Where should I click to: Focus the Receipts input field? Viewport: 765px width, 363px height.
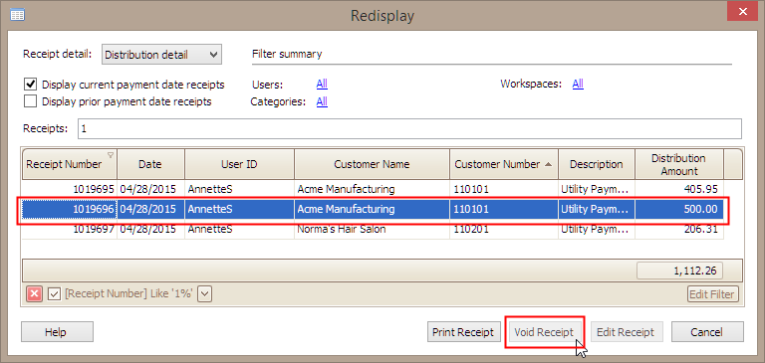[409, 128]
